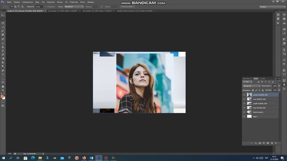The image size is (287, 161).
Task: Open the Layers panel flyout menu
Action: 279,79
